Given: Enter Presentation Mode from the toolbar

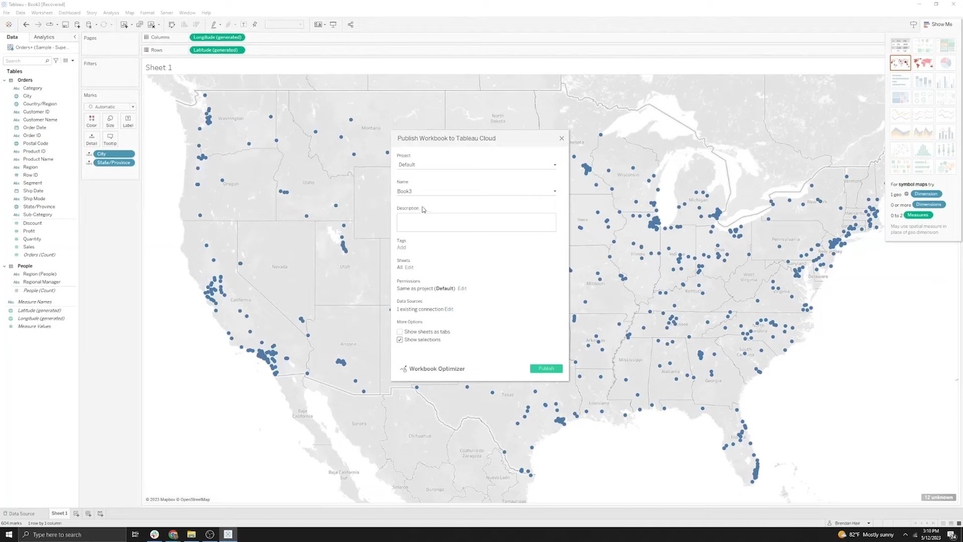Looking at the screenshot, I should point(333,25).
